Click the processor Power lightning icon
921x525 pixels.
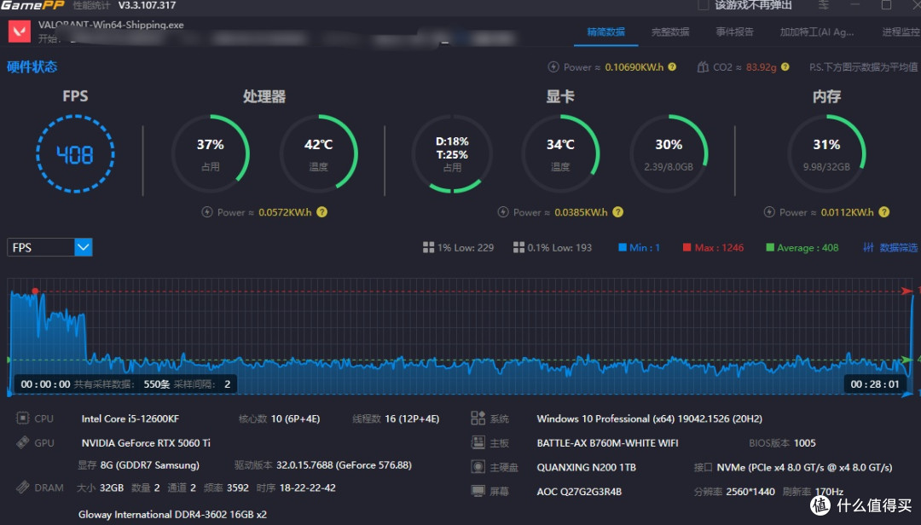point(206,212)
